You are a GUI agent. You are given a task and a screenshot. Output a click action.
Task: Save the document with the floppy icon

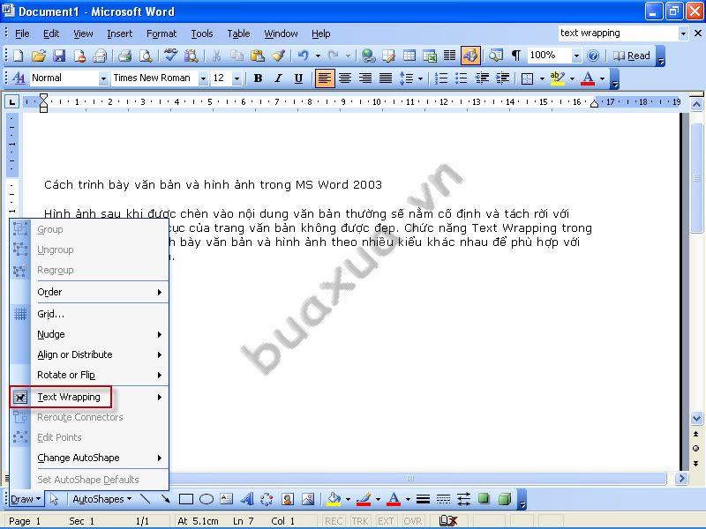click(59, 56)
